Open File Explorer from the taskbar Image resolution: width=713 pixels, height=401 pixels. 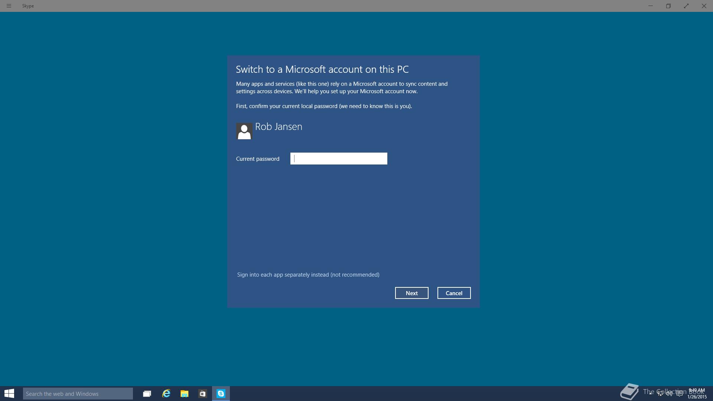(x=184, y=394)
